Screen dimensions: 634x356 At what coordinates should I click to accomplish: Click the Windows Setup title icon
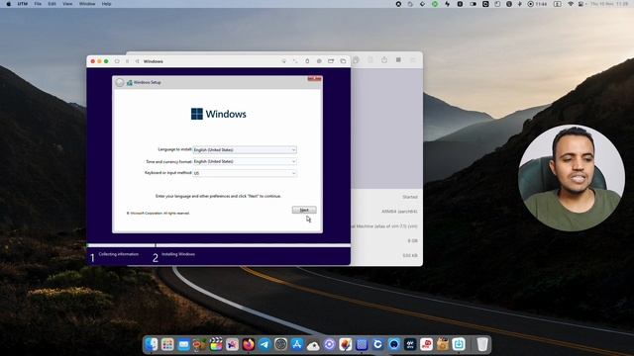(x=130, y=82)
